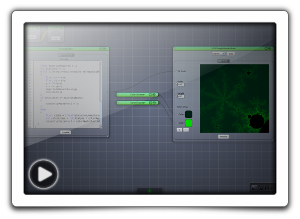The image size is (300, 219).
Task: Click the code editor scroll up arrow
Action: click(100, 62)
